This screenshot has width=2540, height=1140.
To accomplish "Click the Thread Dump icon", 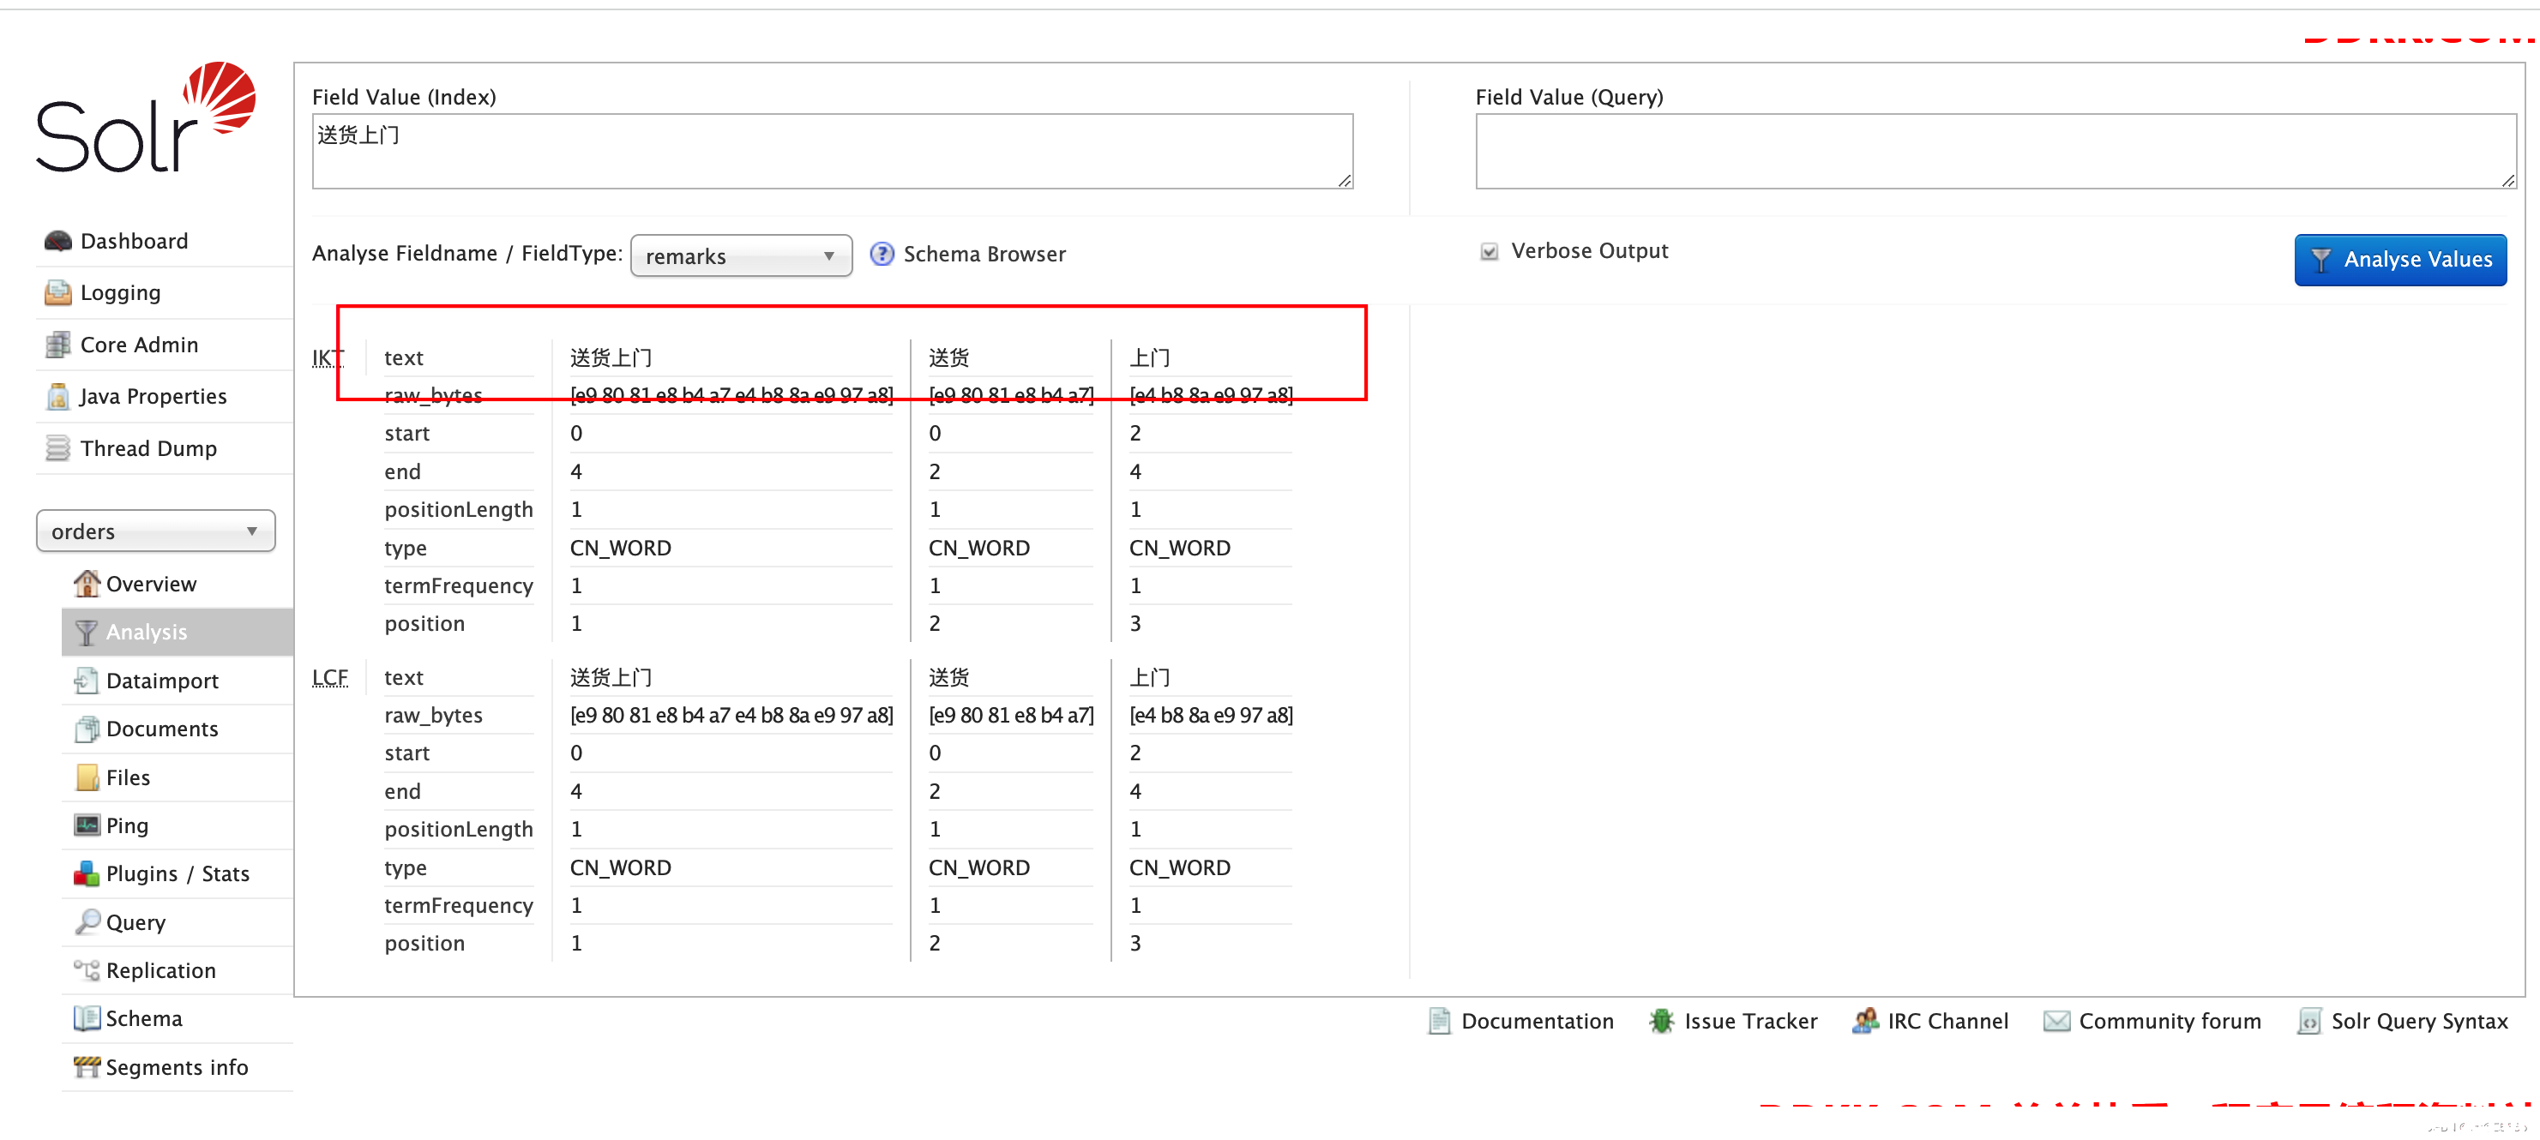I will click(x=58, y=448).
